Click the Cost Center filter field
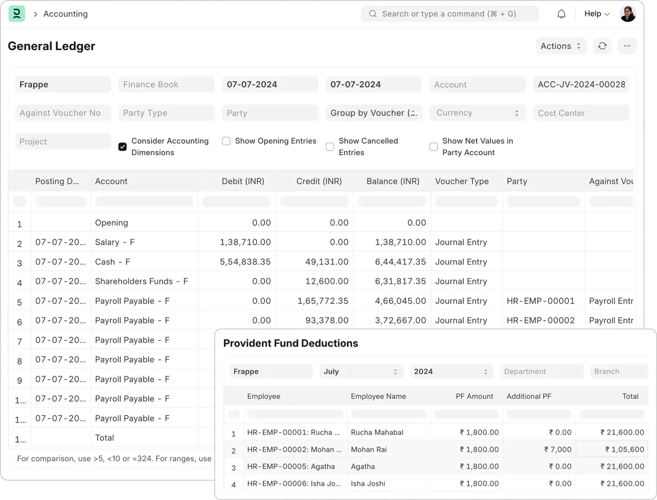Image resolution: width=657 pixels, height=500 pixels. click(x=581, y=113)
